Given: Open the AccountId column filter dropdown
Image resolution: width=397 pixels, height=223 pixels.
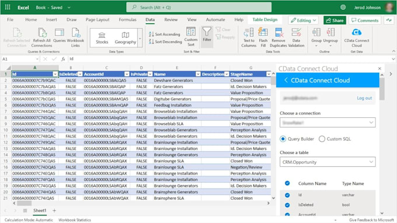Looking at the screenshot, I should coord(127,74).
